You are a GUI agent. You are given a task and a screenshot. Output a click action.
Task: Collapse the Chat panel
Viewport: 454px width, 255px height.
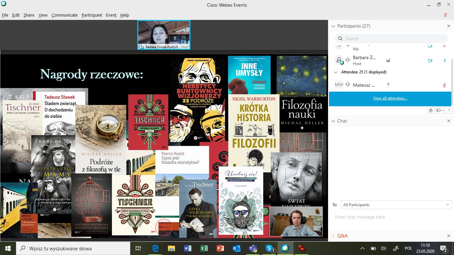tap(333, 121)
